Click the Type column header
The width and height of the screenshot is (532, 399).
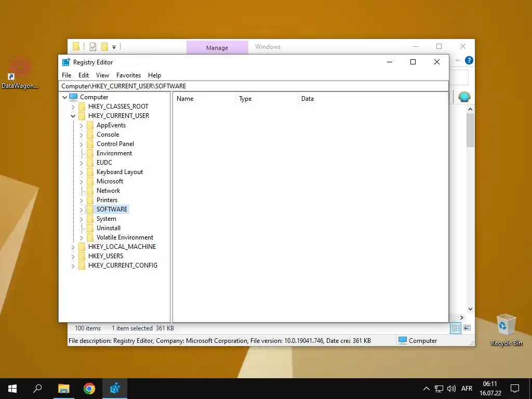[267, 99]
